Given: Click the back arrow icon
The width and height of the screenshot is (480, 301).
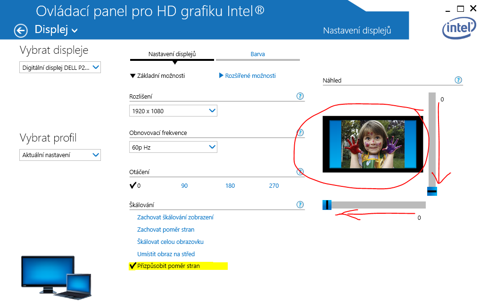Looking at the screenshot, I should [x=21, y=31].
